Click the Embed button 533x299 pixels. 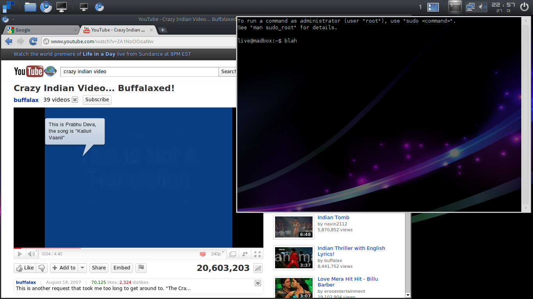122,268
